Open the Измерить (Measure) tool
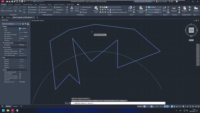 (174, 9)
